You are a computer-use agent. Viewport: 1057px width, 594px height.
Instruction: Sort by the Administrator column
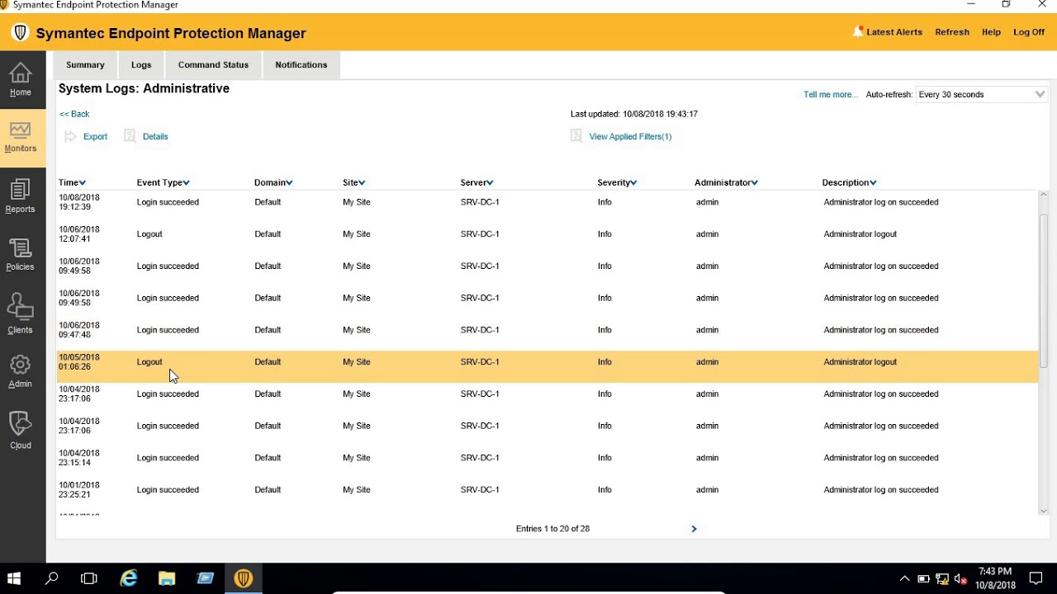(726, 182)
